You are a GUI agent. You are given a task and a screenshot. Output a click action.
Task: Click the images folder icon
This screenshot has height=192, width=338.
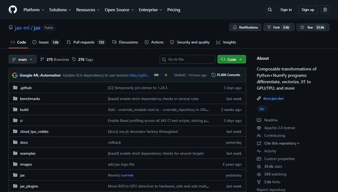click(15, 164)
